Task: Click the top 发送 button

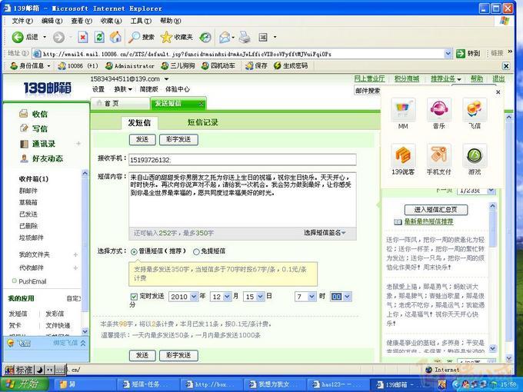Action: [142, 140]
